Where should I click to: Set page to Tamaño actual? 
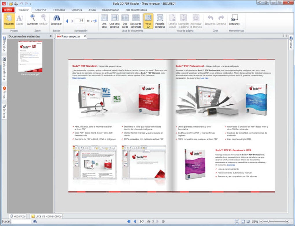click(x=172, y=21)
